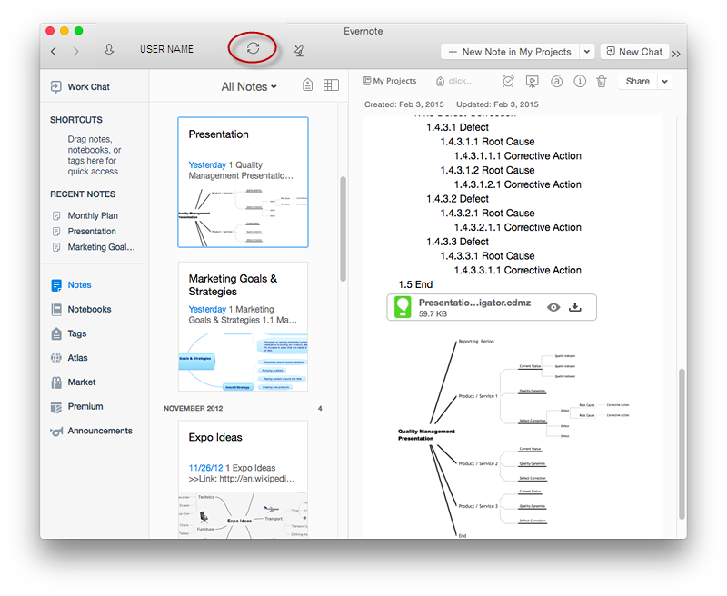Go forward with the right arrow
The height and width of the screenshot is (596, 727).
coord(75,51)
